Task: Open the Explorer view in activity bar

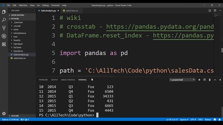Action: coord(4,12)
